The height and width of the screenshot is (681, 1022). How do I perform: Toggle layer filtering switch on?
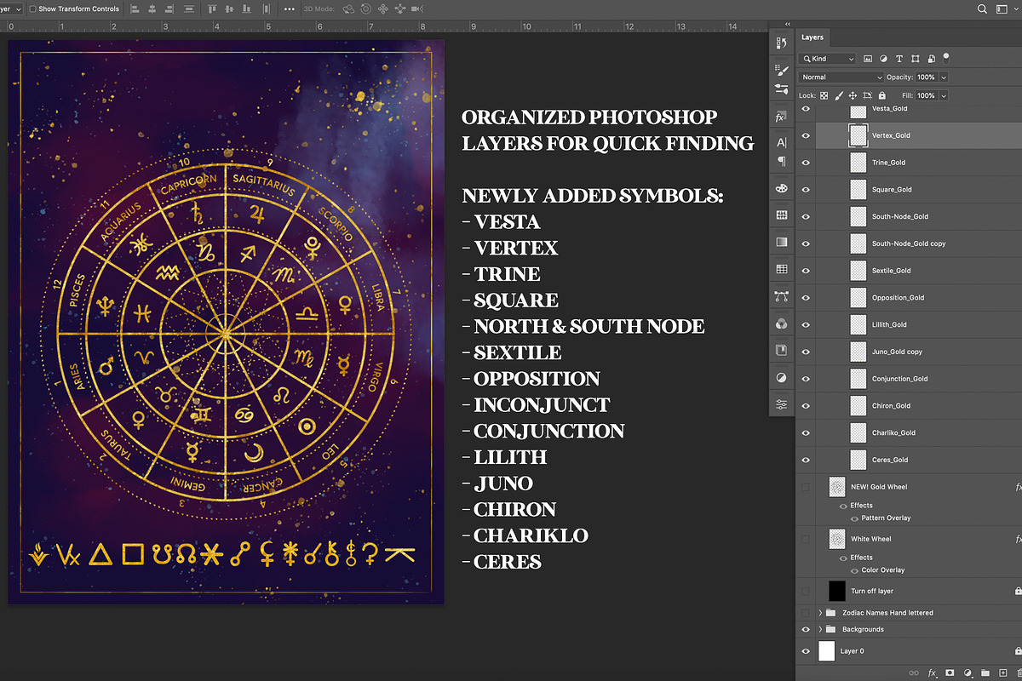coord(945,59)
